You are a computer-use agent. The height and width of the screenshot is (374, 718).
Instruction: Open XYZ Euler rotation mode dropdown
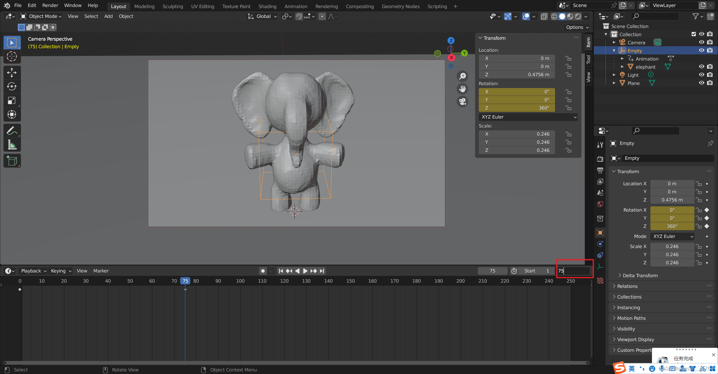pyautogui.click(x=528, y=117)
